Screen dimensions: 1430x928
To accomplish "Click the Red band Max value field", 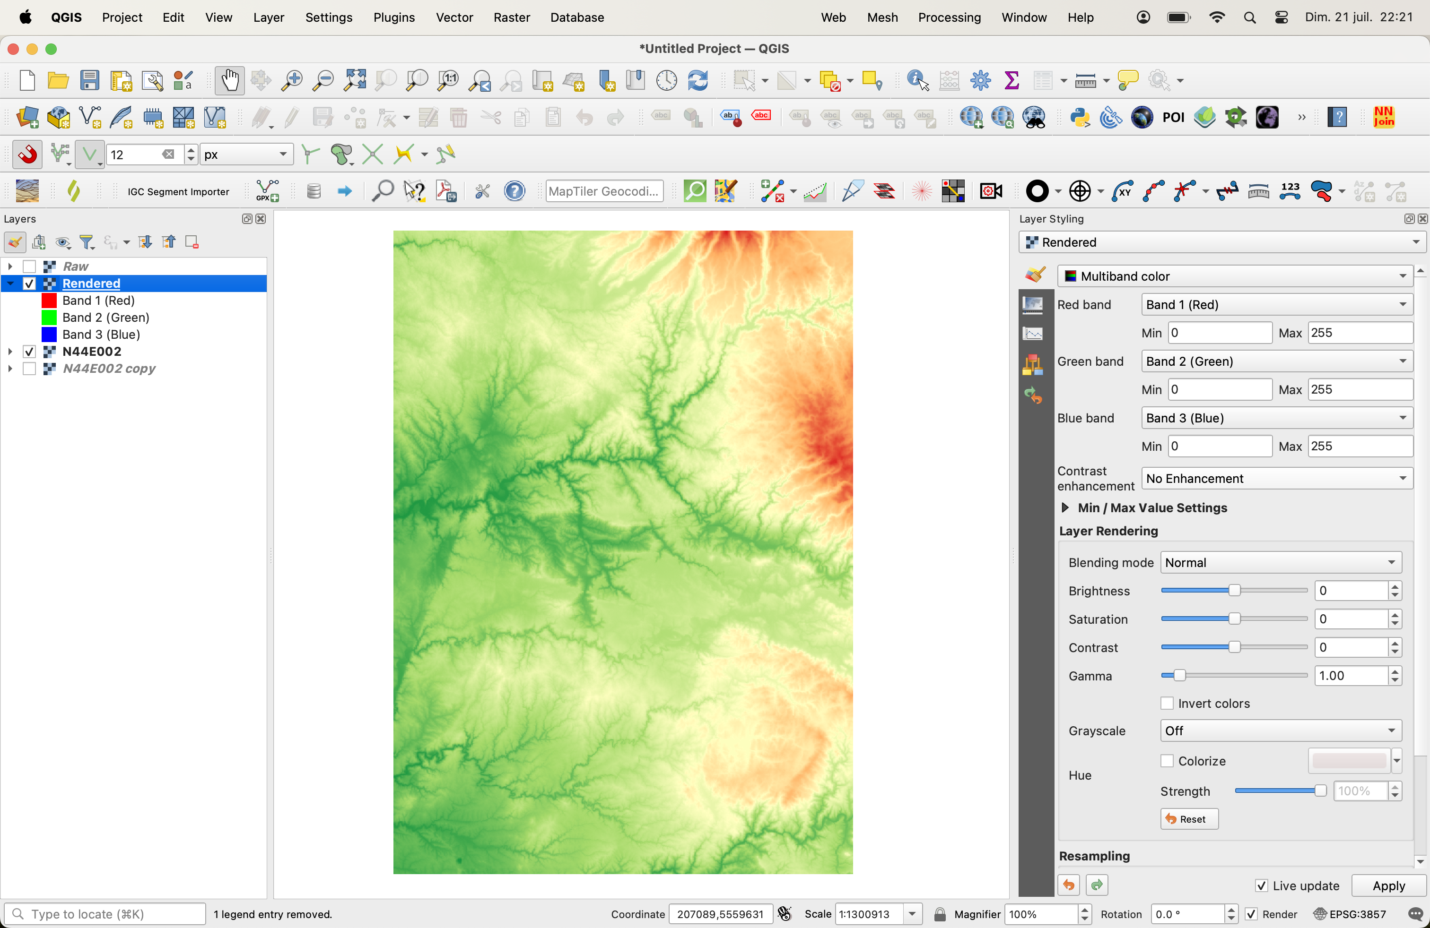I will [1360, 333].
